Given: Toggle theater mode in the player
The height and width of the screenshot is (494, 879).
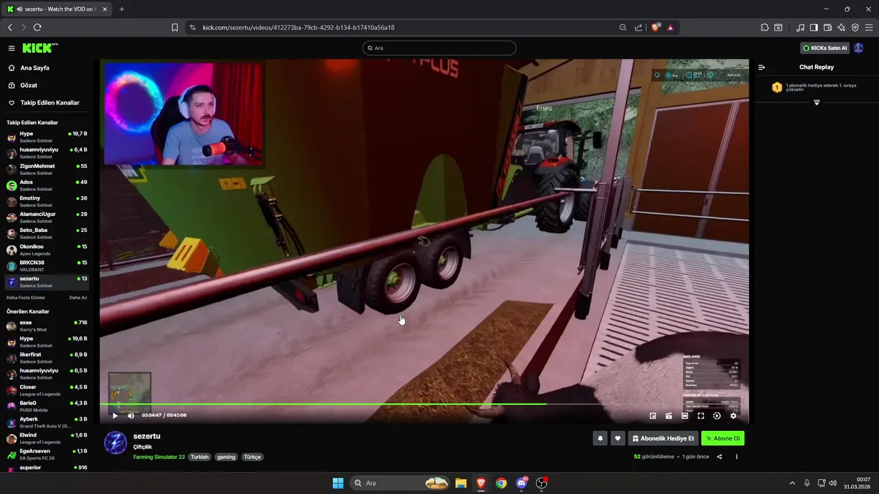Looking at the screenshot, I should point(685,416).
